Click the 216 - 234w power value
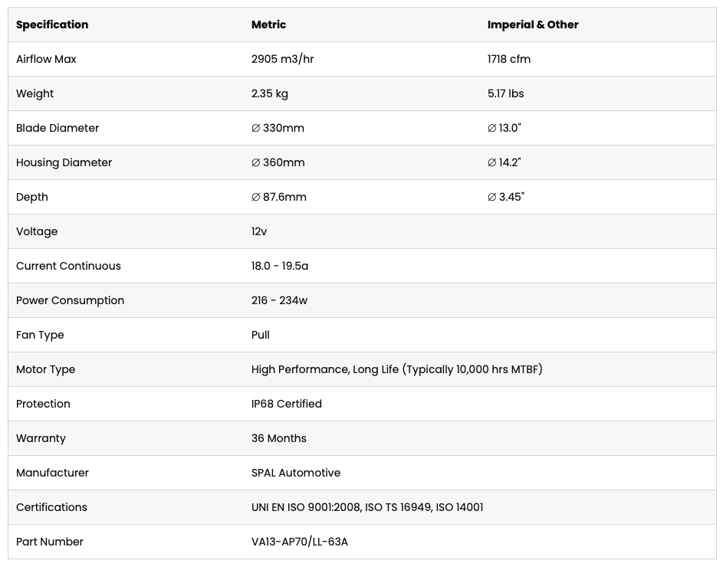The image size is (723, 570). [279, 300]
